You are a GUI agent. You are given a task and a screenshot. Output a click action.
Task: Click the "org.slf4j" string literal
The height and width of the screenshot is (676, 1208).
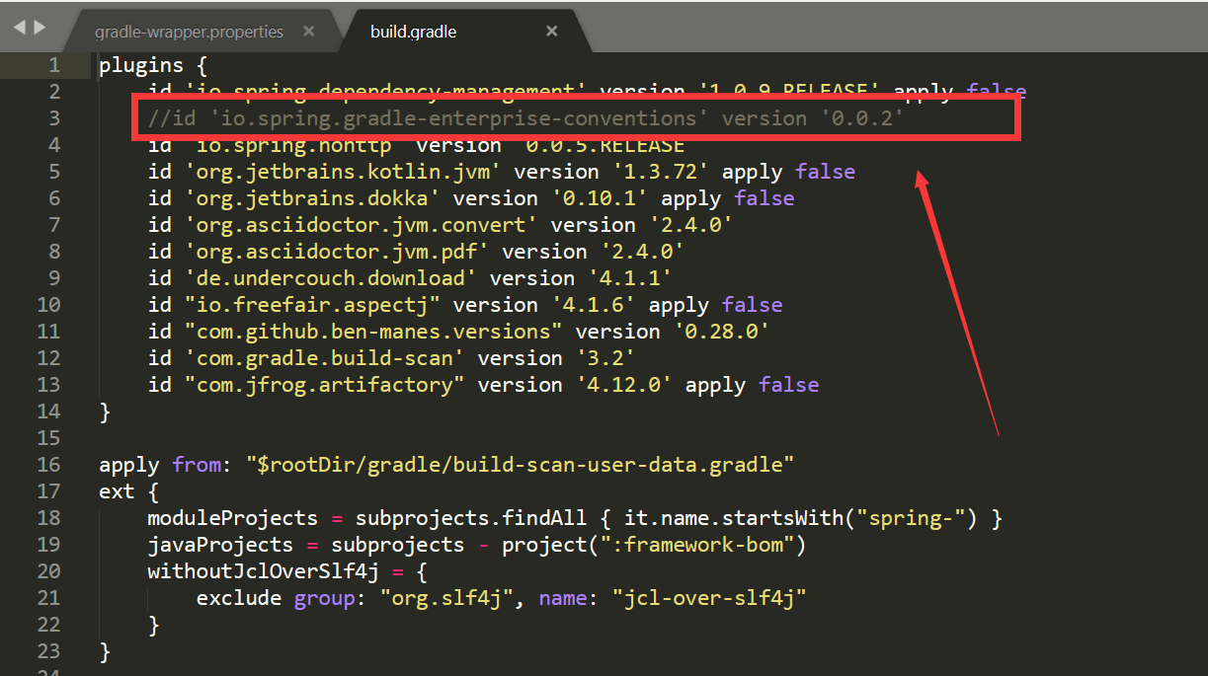click(x=447, y=598)
